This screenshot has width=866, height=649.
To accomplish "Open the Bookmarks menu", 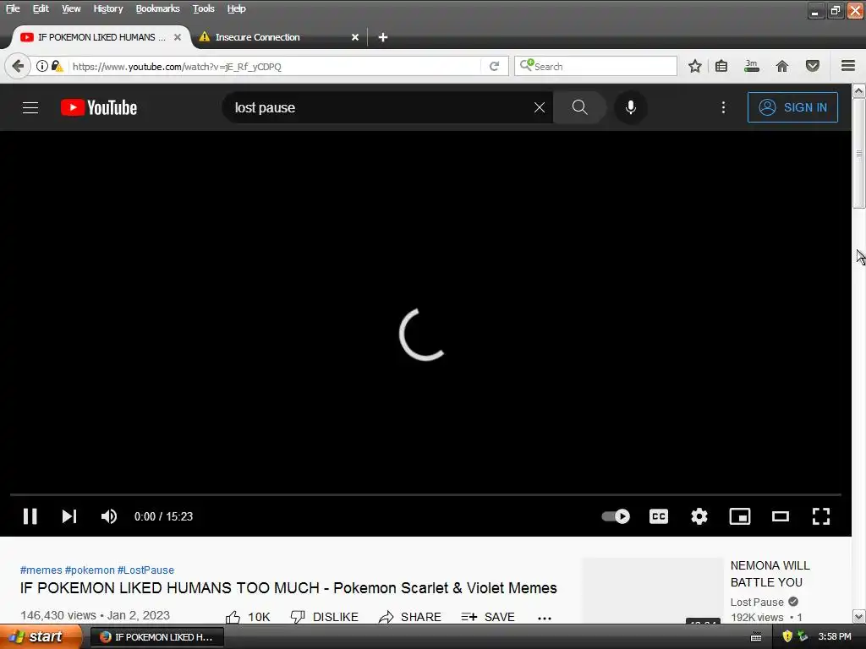I will coord(157,8).
